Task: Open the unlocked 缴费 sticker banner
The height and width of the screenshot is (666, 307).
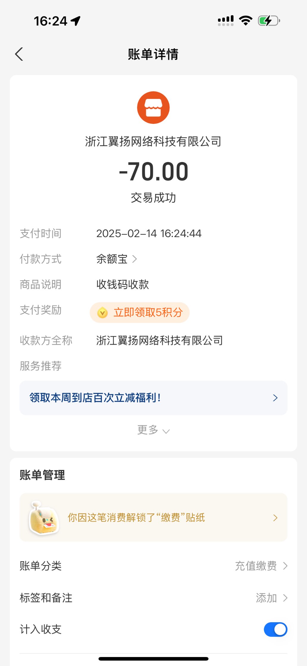Action: pos(153,518)
